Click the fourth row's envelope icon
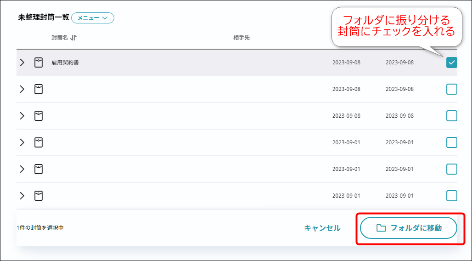The width and height of the screenshot is (472, 261). pos(39,142)
